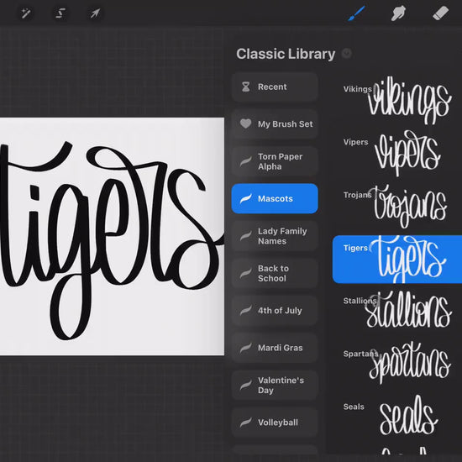The image size is (462, 462).
Task: Choose the Eraser tool
Action: (x=440, y=13)
